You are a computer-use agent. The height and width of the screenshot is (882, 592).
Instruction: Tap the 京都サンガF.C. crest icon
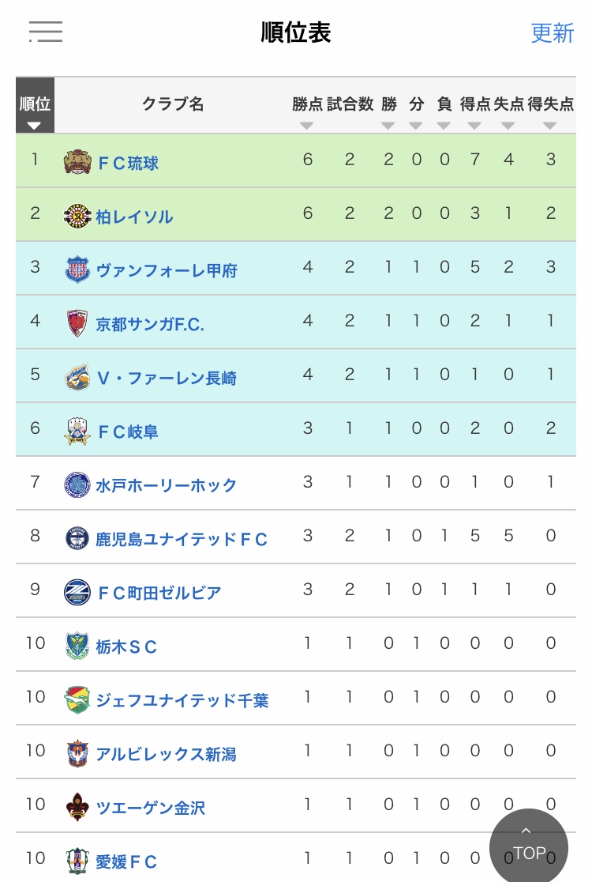[x=77, y=323]
